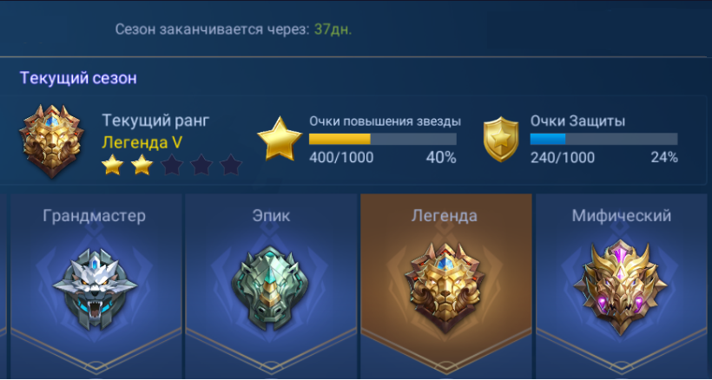Open the Мифический rank tab label
The height and width of the screenshot is (380, 712).
point(621,216)
